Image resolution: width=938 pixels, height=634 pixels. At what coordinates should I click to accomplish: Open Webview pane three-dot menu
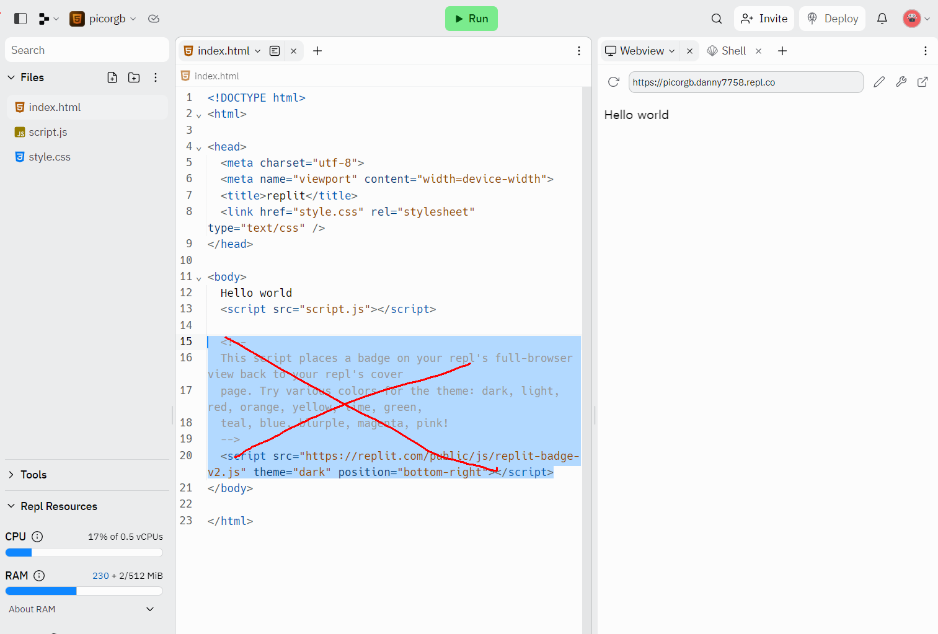tap(926, 51)
